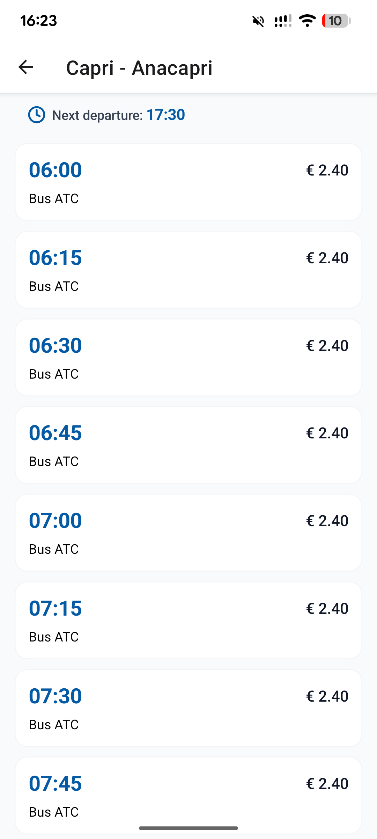Tap the clock icon beside Next departure
The height and width of the screenshot is (839, 377).
[x=37, y=115]
